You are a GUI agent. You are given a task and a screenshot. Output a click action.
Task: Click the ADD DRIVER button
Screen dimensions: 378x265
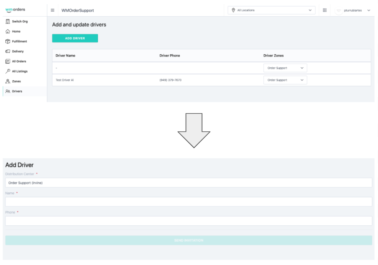coord(75,38)
